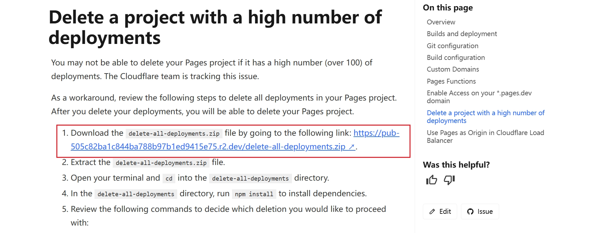Click the thumbs up helpful icon
Screen dimensions: 606x233
tap(432, 180)
